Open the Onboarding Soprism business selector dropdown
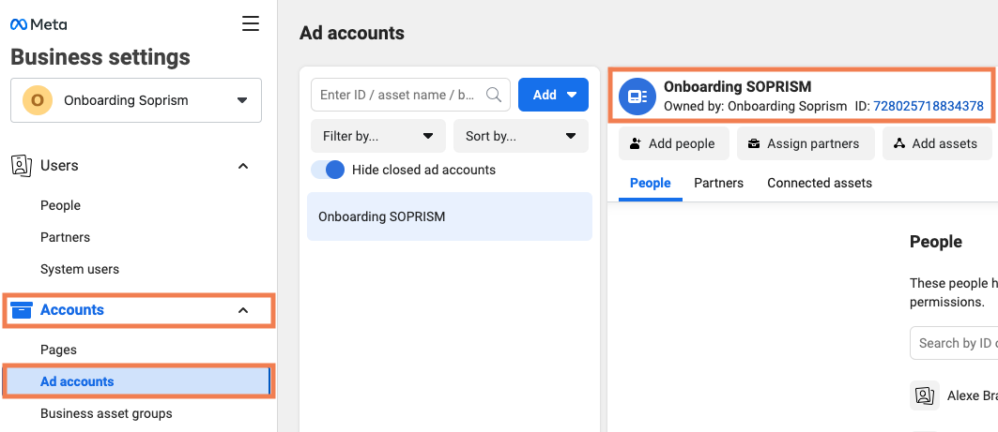This screenshot has width=998, height=432. click(136, 100)
